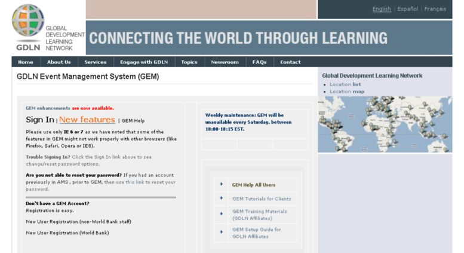Click the Sign In link

(40, 120)
